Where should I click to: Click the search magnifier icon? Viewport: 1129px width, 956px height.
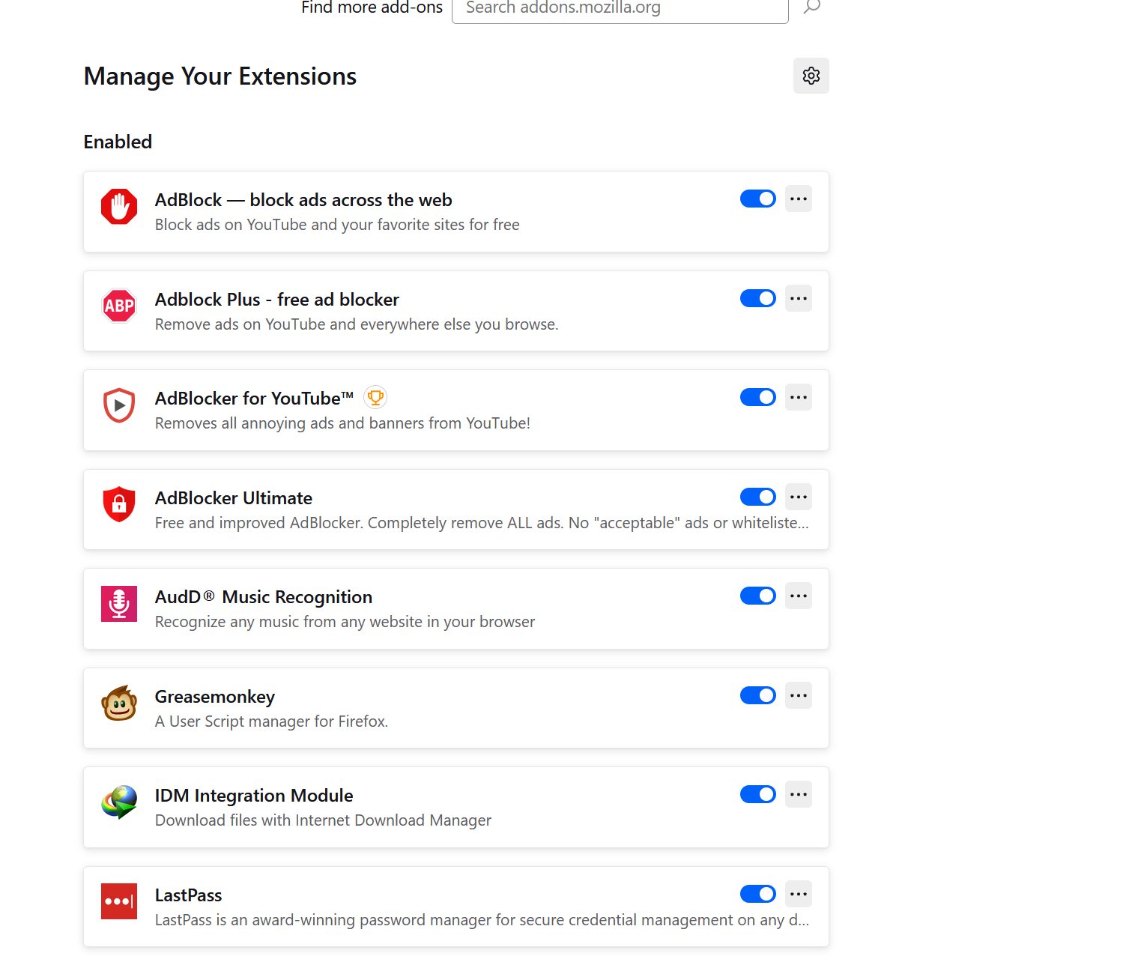pos(812,7)
